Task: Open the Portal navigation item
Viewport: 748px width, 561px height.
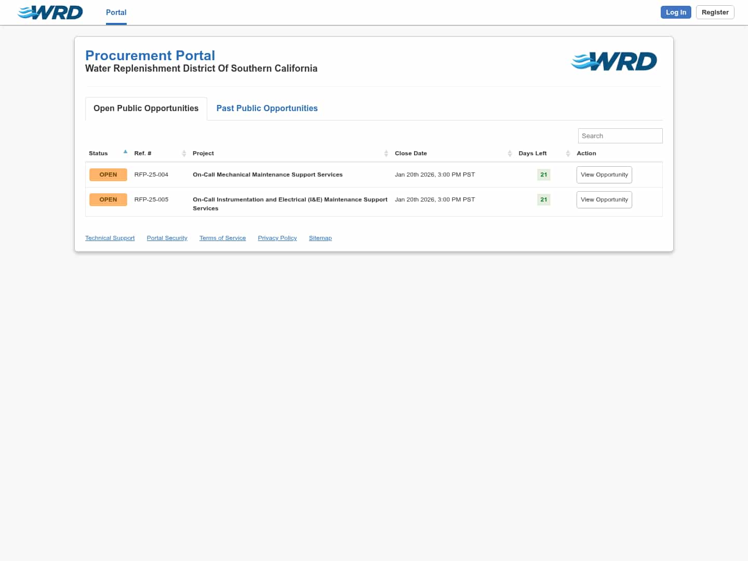Action: click(x=116, y=12)
